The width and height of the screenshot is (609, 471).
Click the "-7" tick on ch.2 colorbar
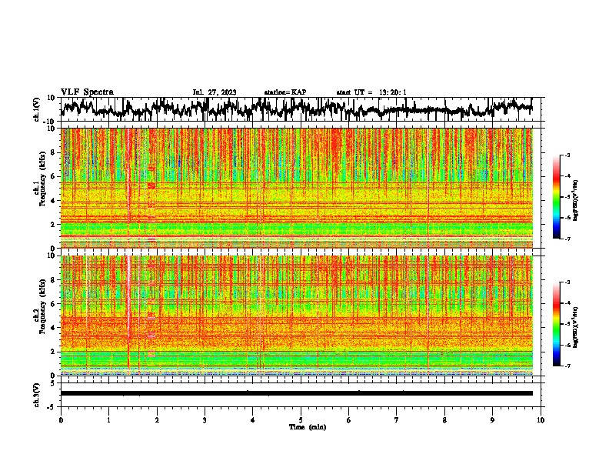567,366
